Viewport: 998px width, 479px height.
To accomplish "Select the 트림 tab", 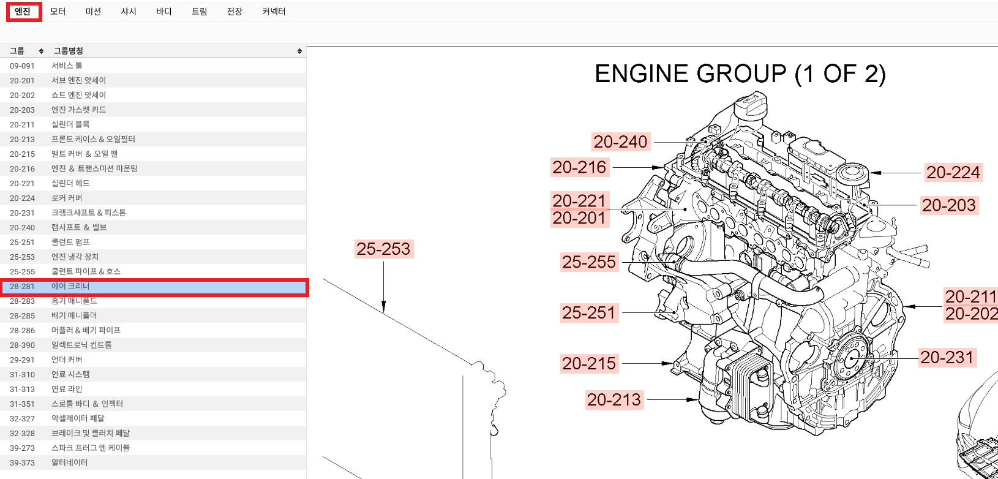I will pyautogui.click(x=199, y=12).
